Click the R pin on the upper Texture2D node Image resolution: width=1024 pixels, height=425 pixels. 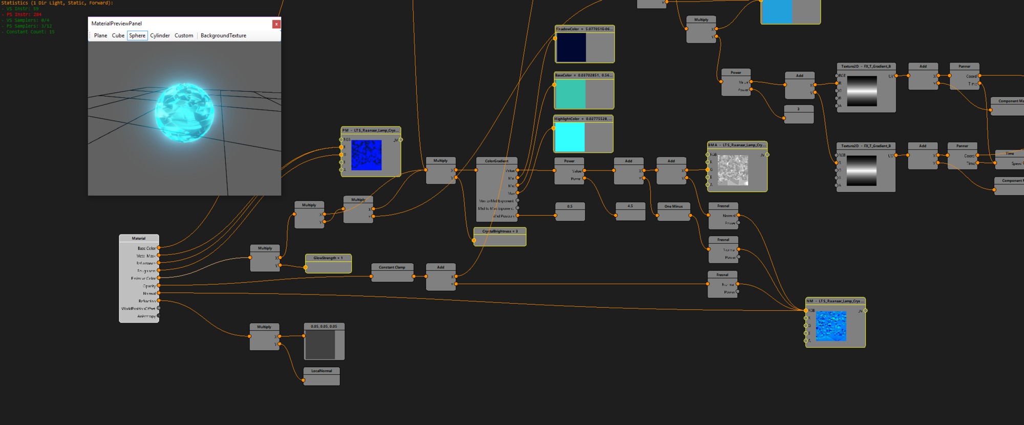click(837, 83)
